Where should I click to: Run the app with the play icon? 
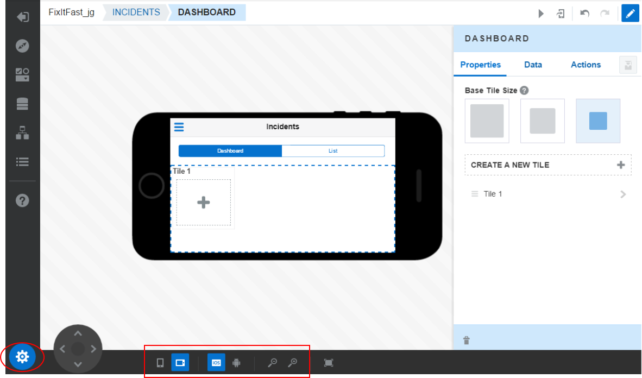(x=541, y=14)
